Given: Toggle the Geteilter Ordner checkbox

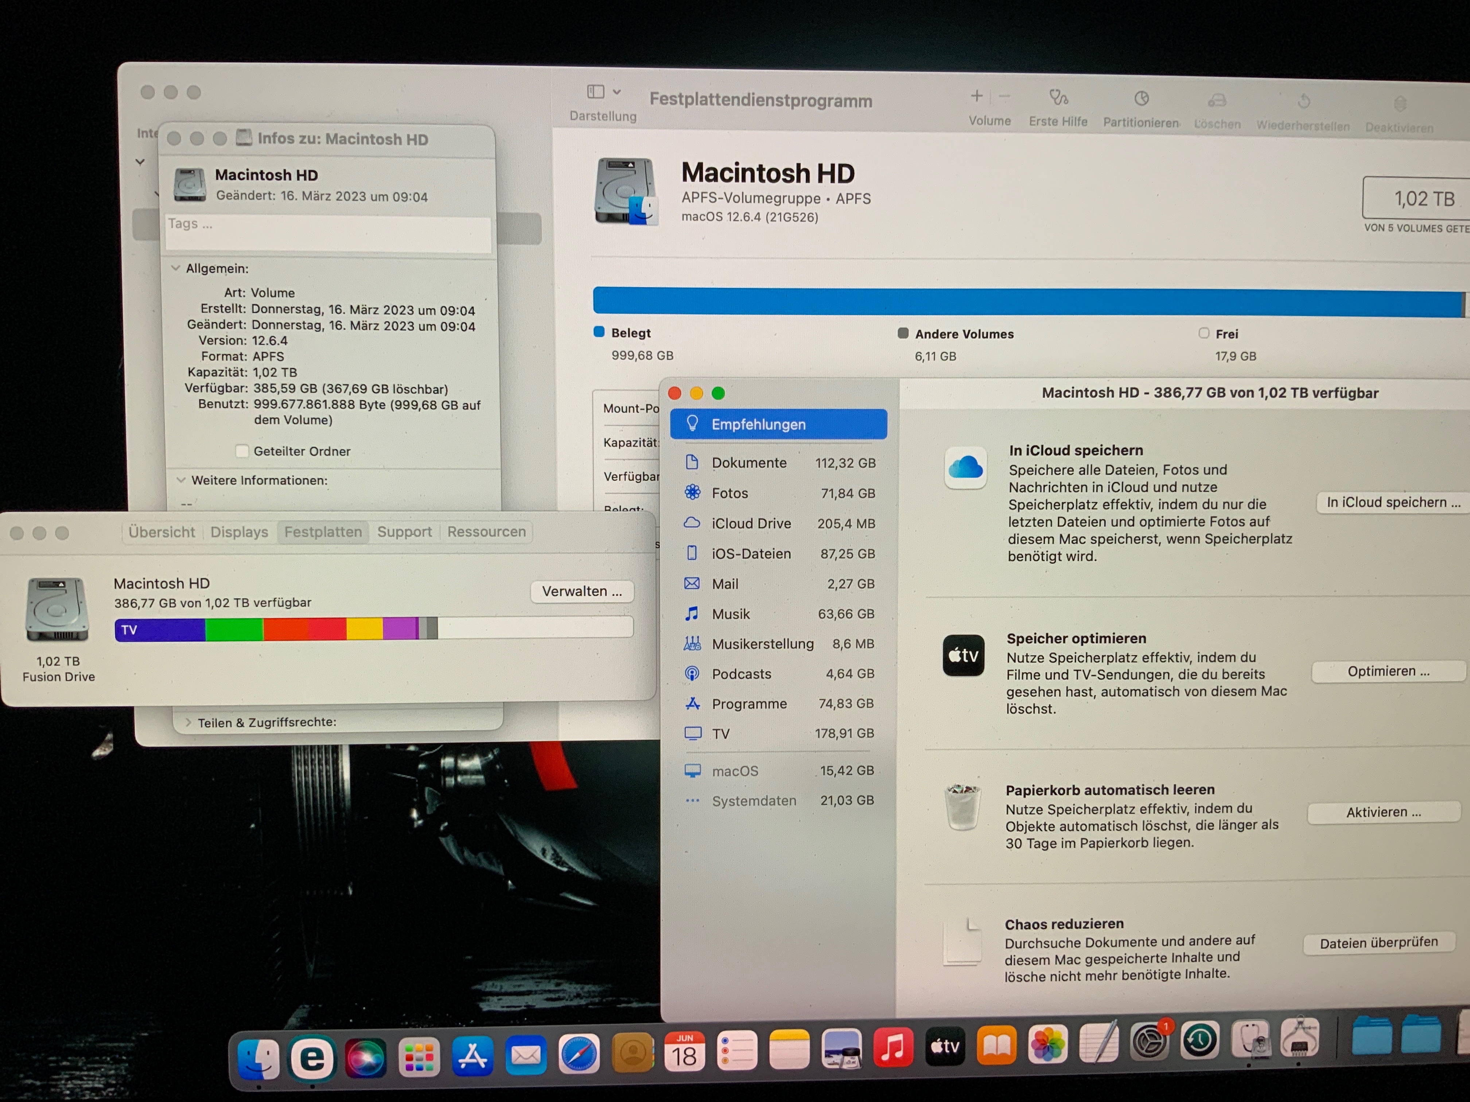Looking at the screenshot, I should click(x=242, y=451).
